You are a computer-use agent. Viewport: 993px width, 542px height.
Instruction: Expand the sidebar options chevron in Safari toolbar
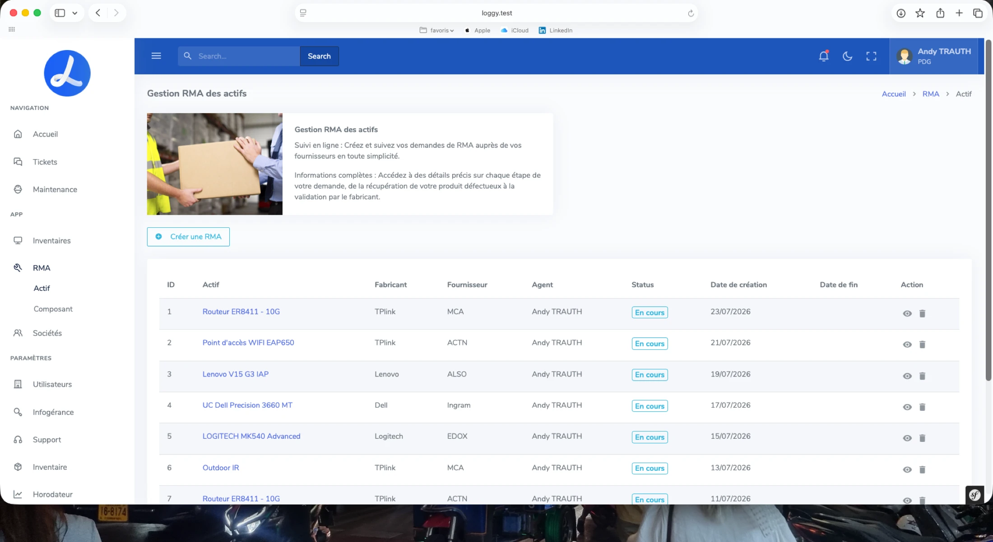pyautogui.click(x=75, y=13)
